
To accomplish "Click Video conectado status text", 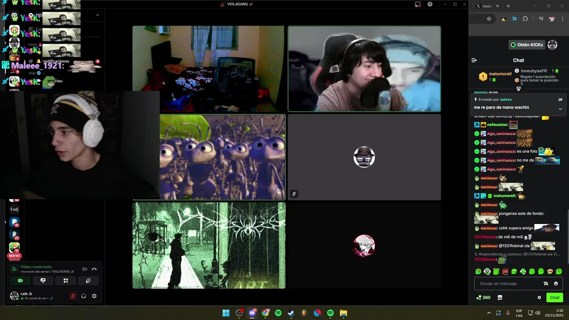I will click(36, 267).
